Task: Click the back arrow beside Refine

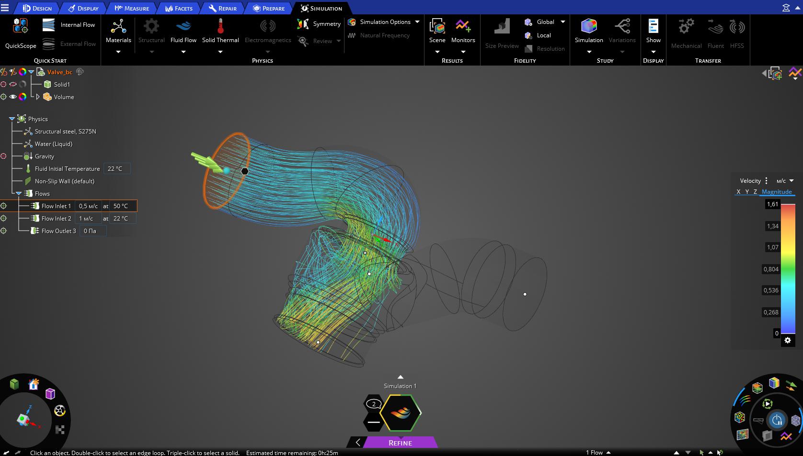Action: pyautogui.click(x=357, y=443)
